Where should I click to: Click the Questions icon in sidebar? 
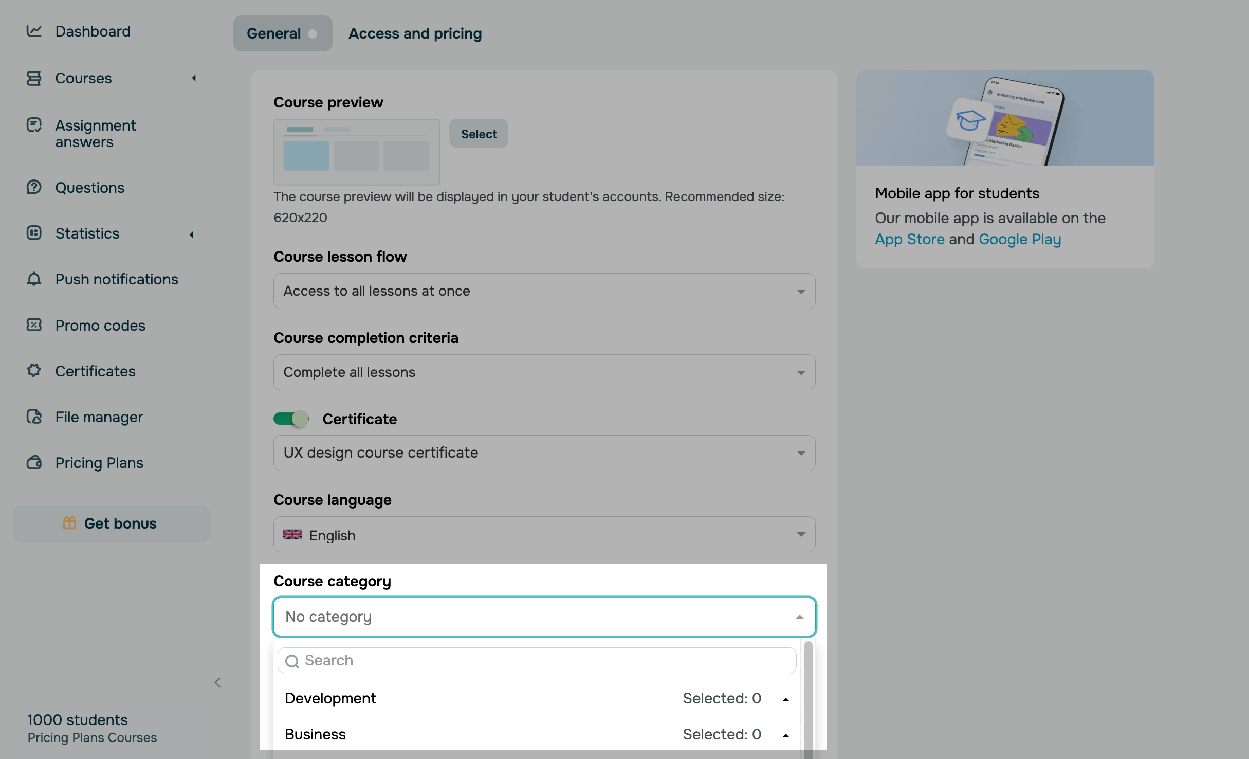click(x=34, y=187)
